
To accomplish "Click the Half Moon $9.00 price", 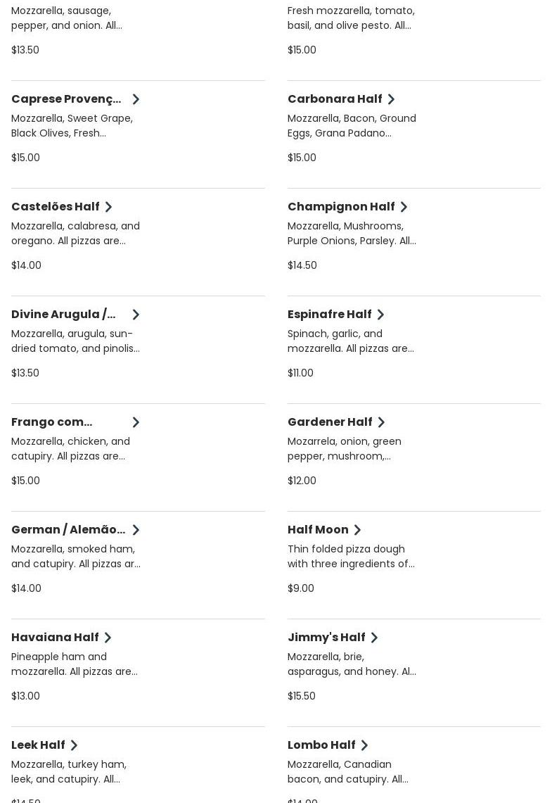I will click(x=301, y=588).
